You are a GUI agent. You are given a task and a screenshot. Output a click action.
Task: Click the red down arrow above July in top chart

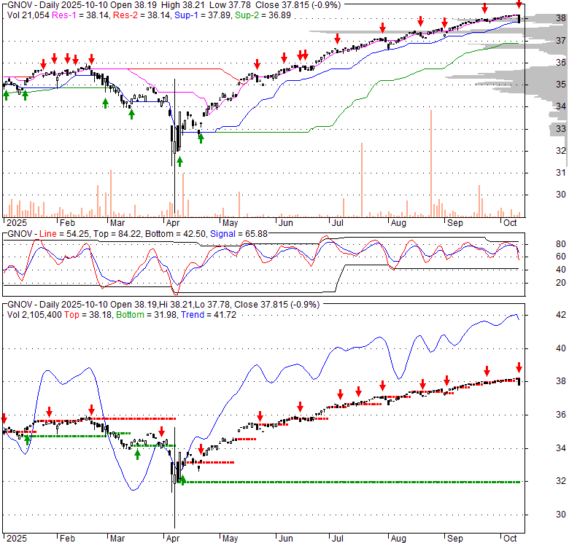(x=337, y=39)
